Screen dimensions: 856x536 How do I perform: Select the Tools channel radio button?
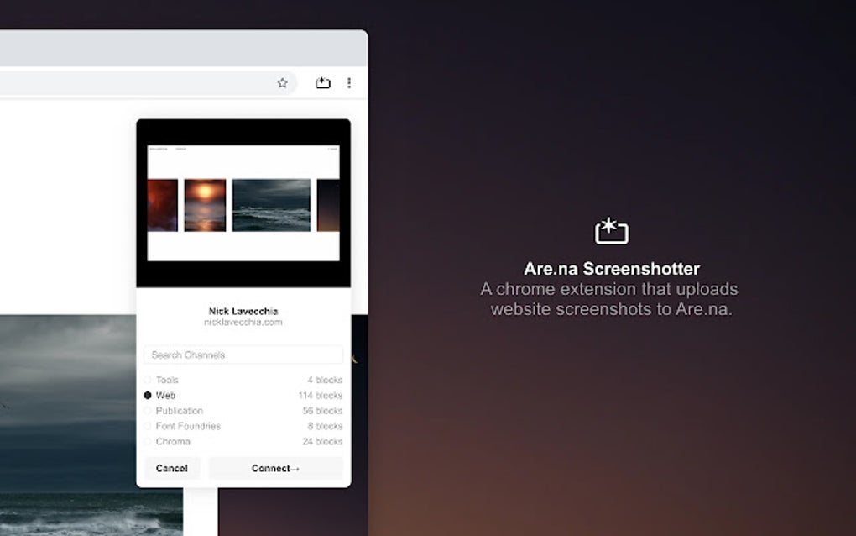148,380
